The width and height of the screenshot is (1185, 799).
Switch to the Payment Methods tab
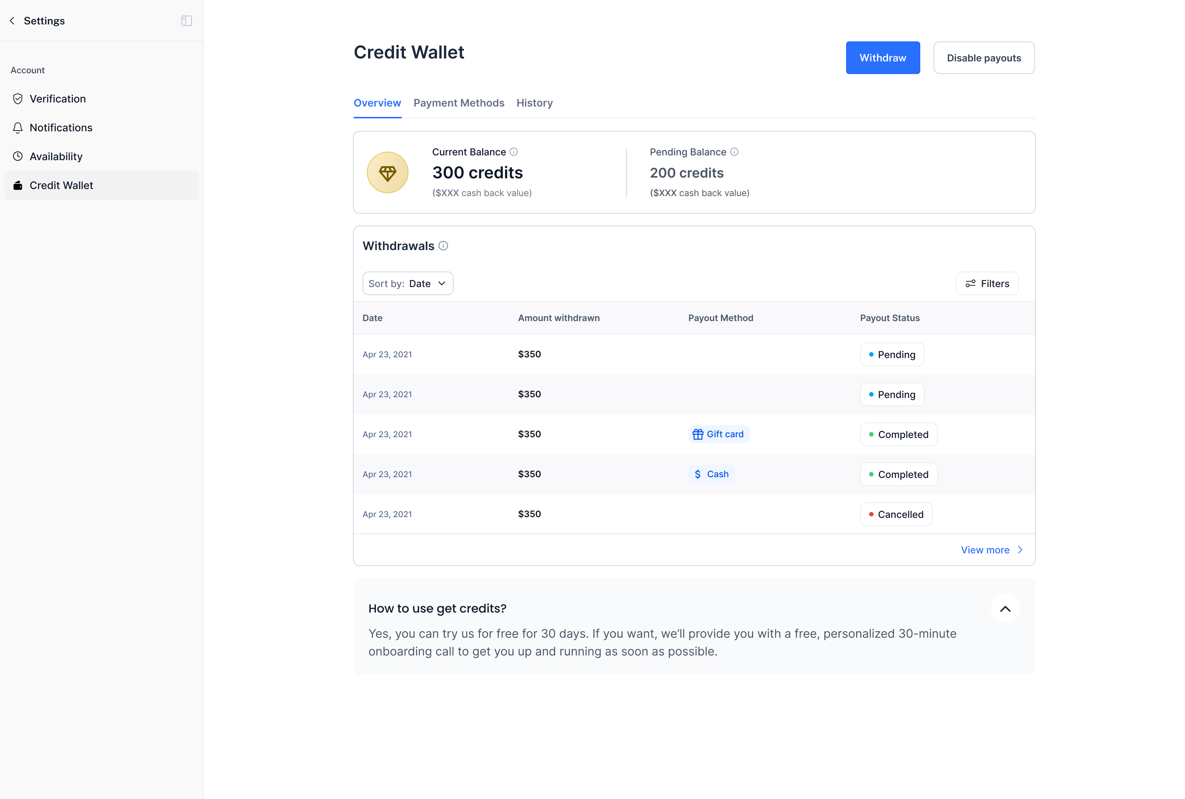point(459,103)
